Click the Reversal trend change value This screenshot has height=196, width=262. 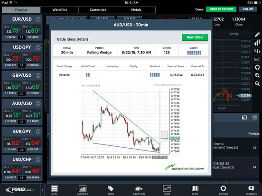pyautogui.click(x=65, y=75)
